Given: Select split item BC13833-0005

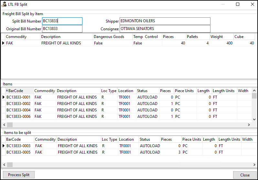Looking at the screenshot, I should (129, 152).
